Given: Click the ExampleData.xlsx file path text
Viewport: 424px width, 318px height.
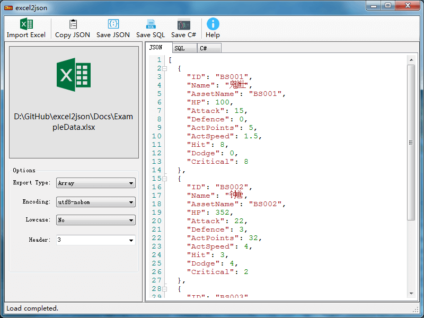Looking at the screenshot, I should point(74,122).
